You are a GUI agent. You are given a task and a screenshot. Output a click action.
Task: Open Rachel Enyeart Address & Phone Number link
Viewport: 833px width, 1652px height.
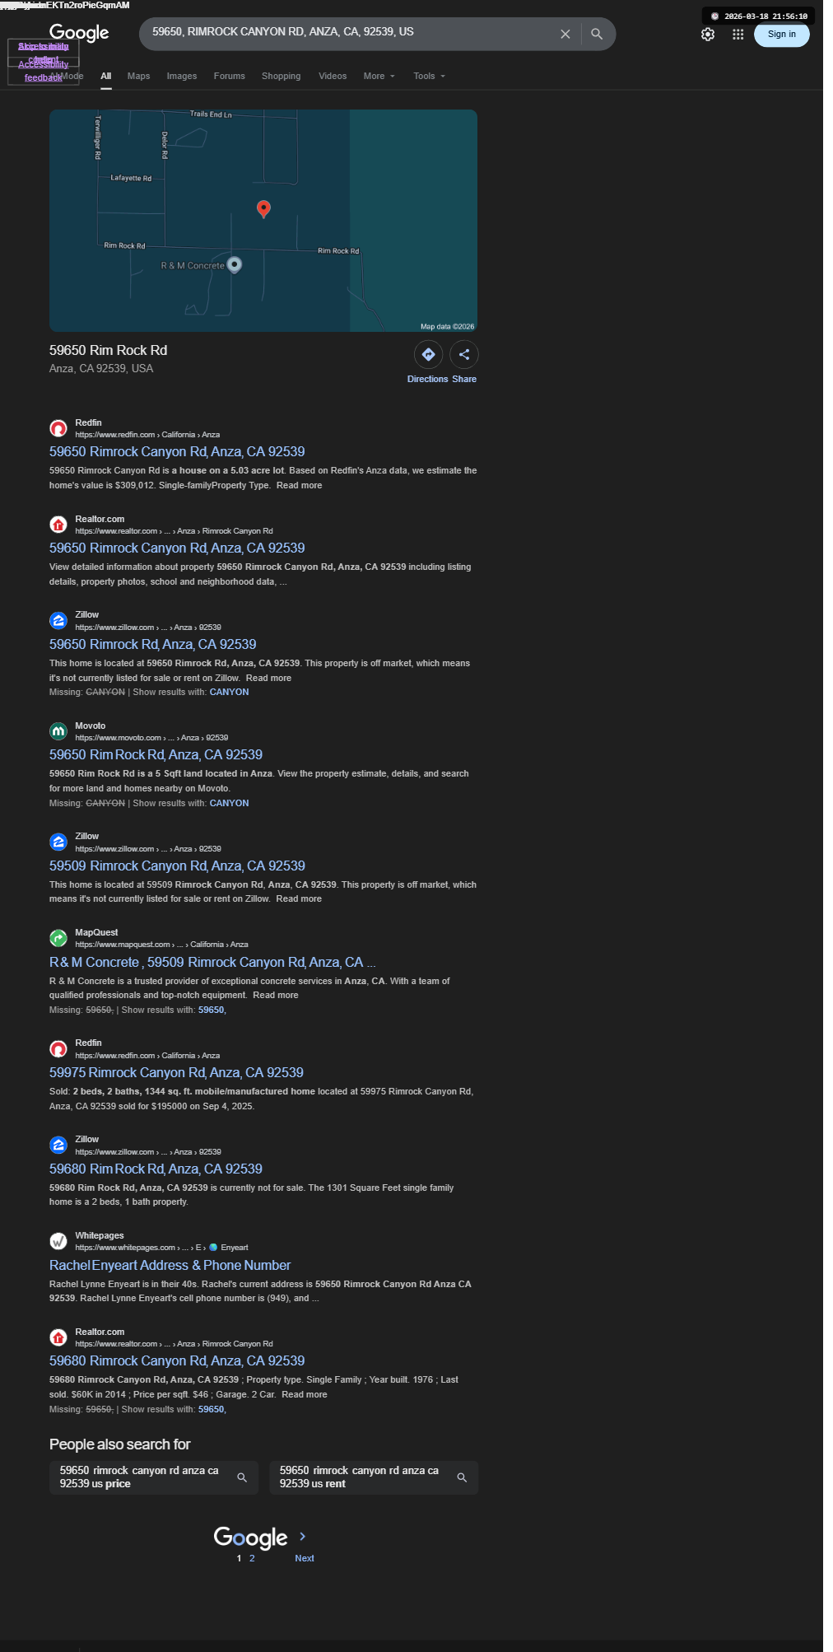(x=170, y=1265)
